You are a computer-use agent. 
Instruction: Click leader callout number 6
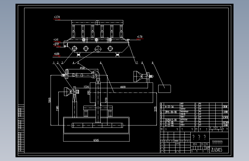[101, 63]
